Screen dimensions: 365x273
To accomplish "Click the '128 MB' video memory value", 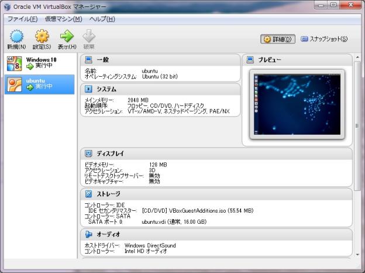I will pyautogui.click(x=158, y=165).
